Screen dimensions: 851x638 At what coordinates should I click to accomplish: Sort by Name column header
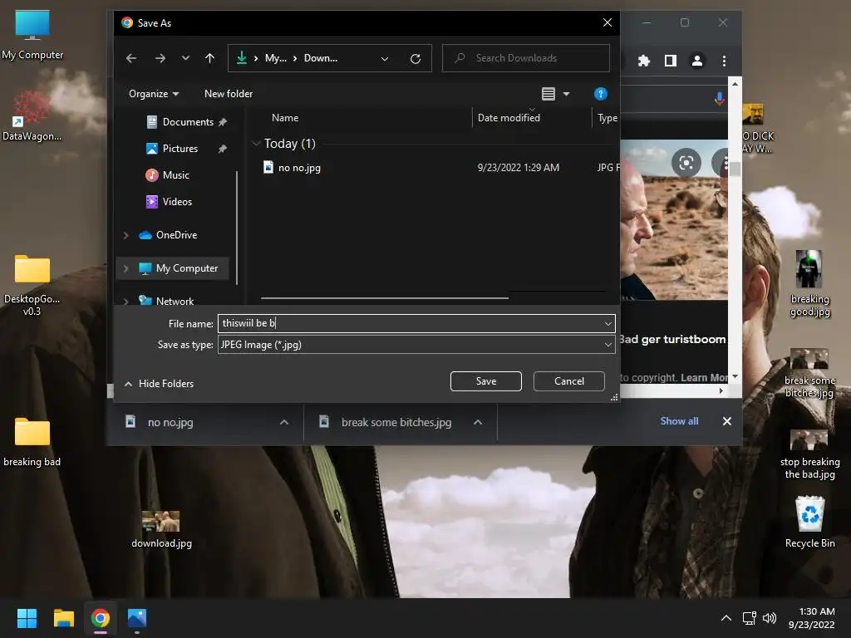click(285, 118)
